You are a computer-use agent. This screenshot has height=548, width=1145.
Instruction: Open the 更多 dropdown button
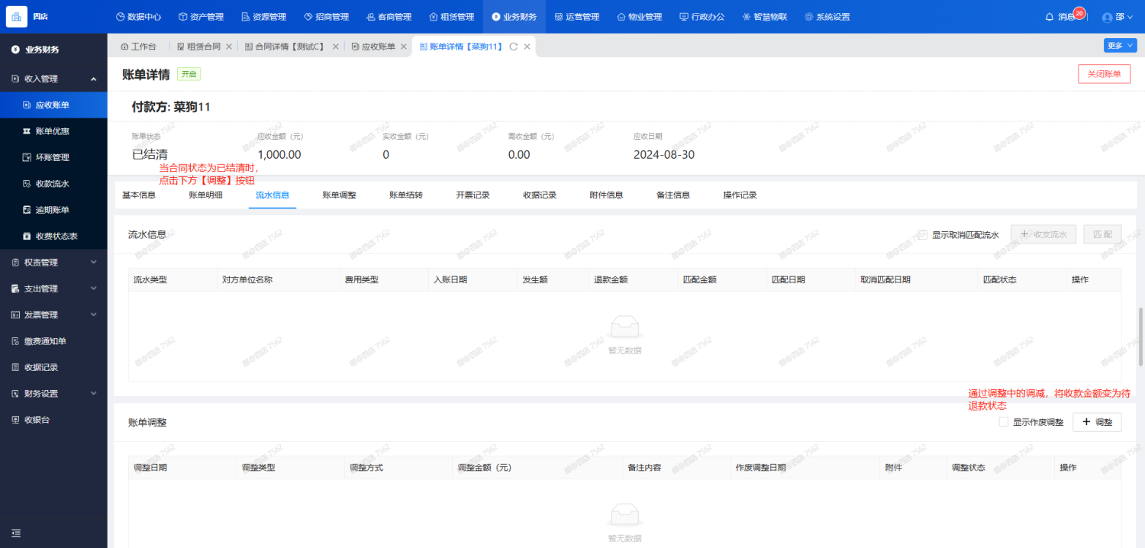pos(1120,46)
